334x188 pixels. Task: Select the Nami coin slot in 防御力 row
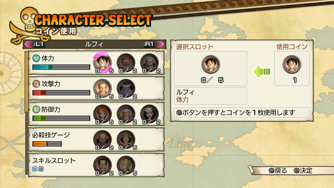(x=102, y=114)
